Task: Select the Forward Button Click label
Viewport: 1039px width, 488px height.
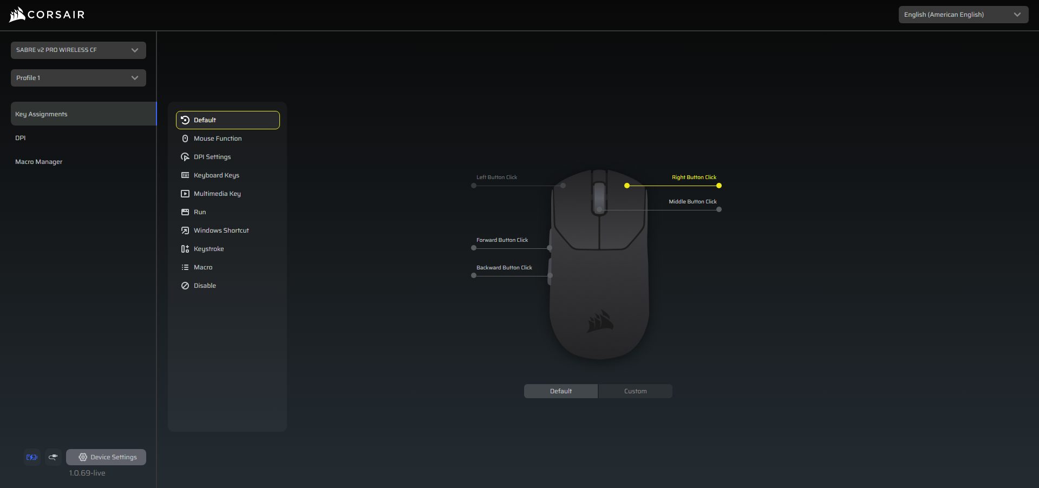Action: coord(502,240)
